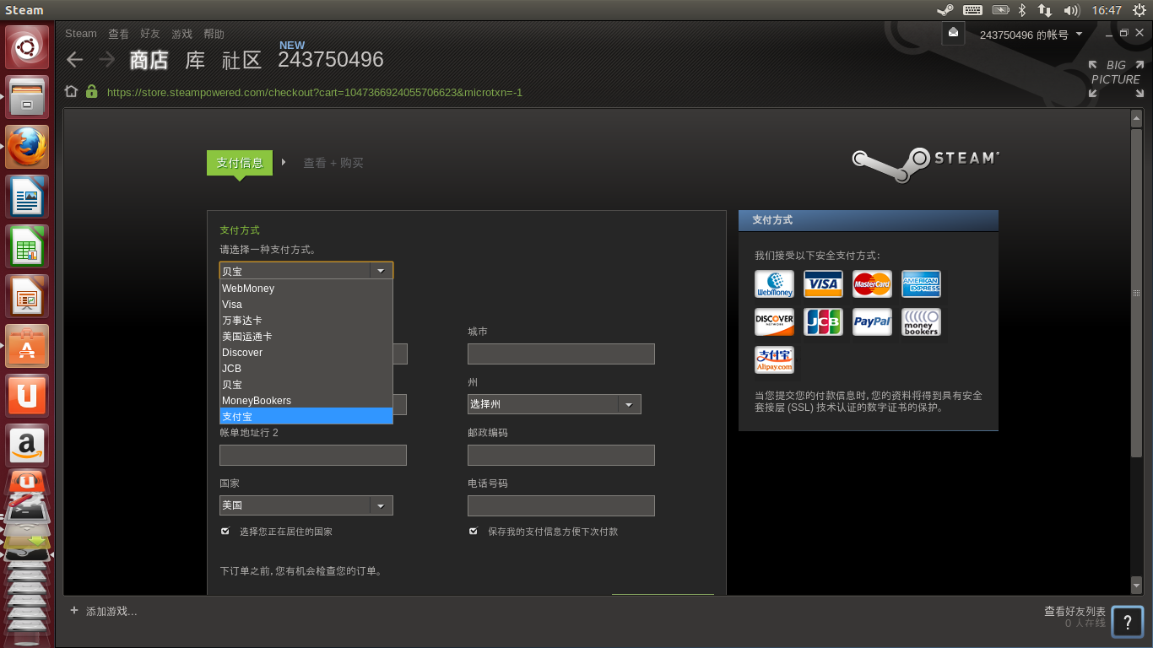Select JCB from payment list

pyautogui.click(x=306, y=369)
